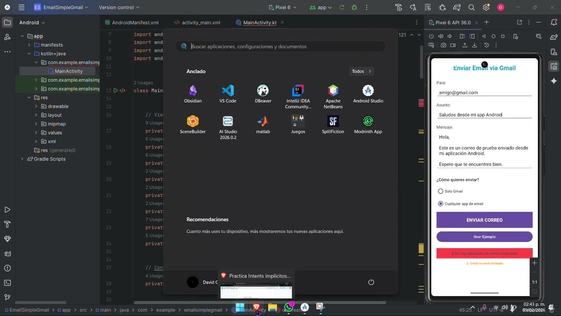Click the Para email field in emulator
561x316 pixels.
click(x=484, y=93)
